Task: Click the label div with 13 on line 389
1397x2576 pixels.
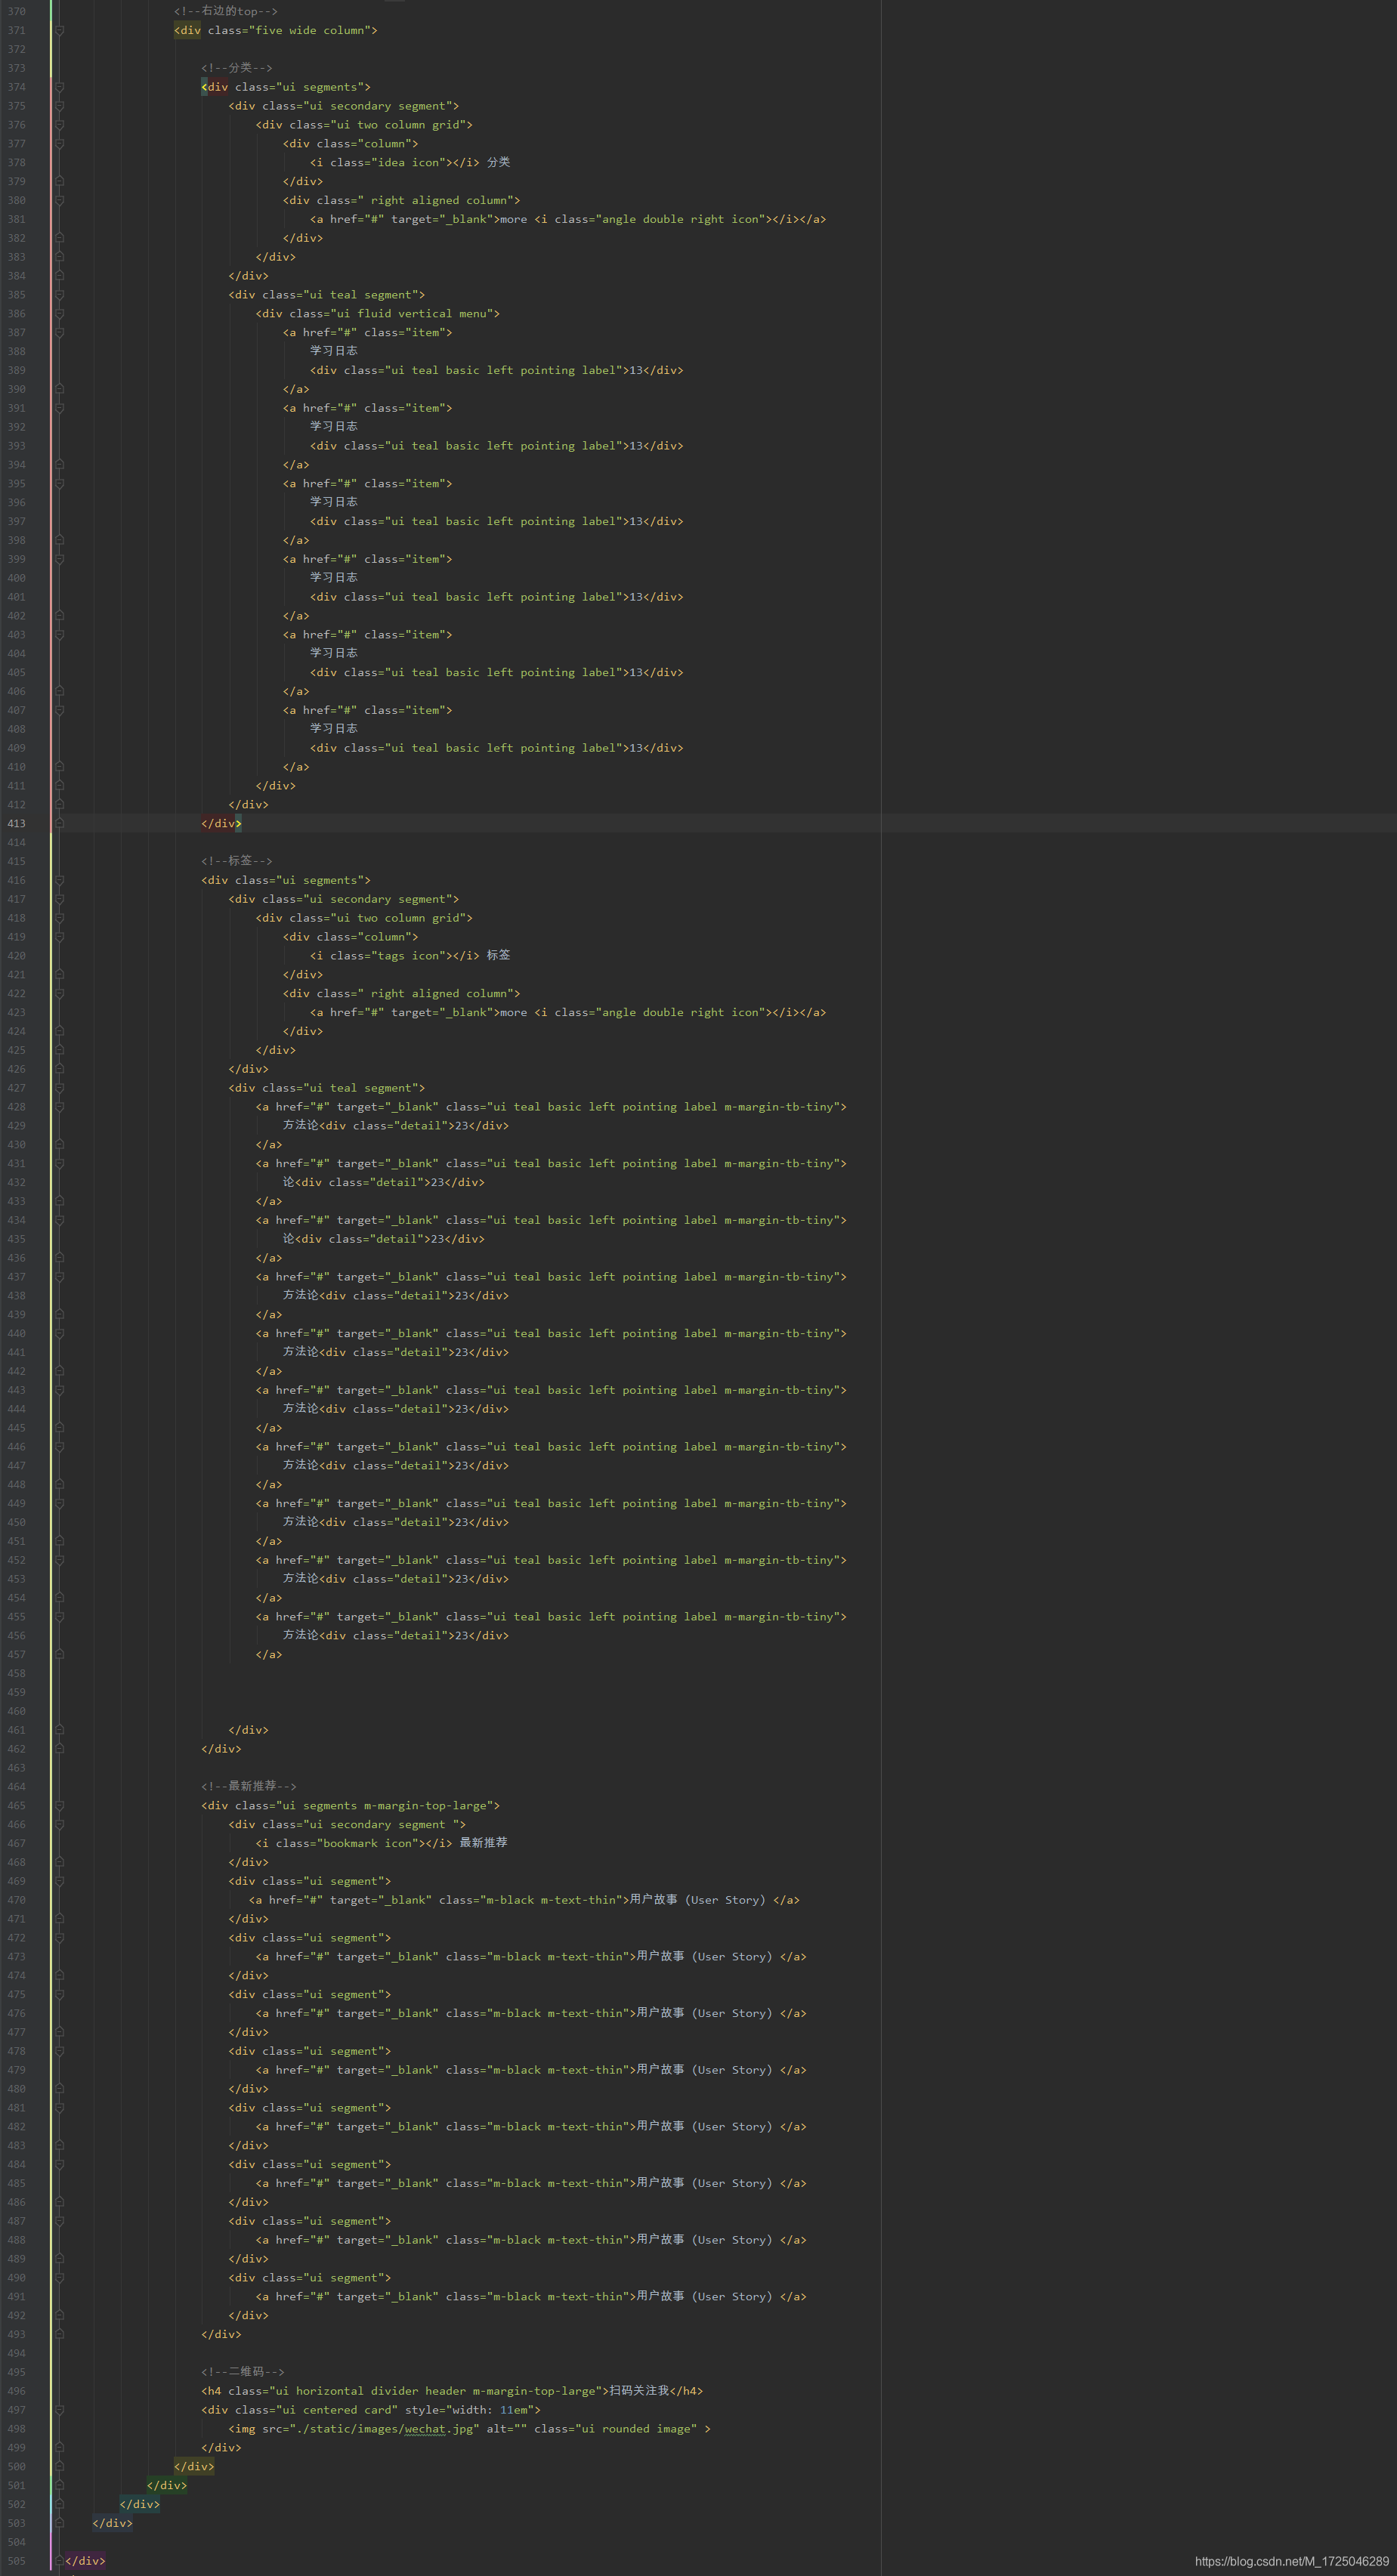Action: click(x=497, y=371)
